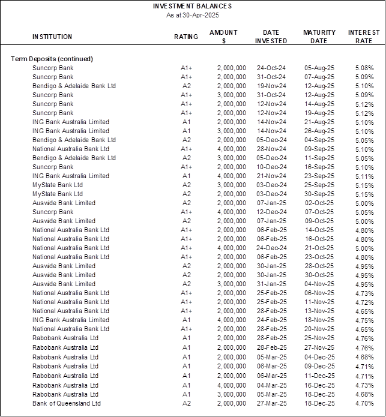Select maturity date 06-Nov-25
Image resolution: width=386 pixels, height=417 pixels.
pyautogui.click(x=319, y=293)
